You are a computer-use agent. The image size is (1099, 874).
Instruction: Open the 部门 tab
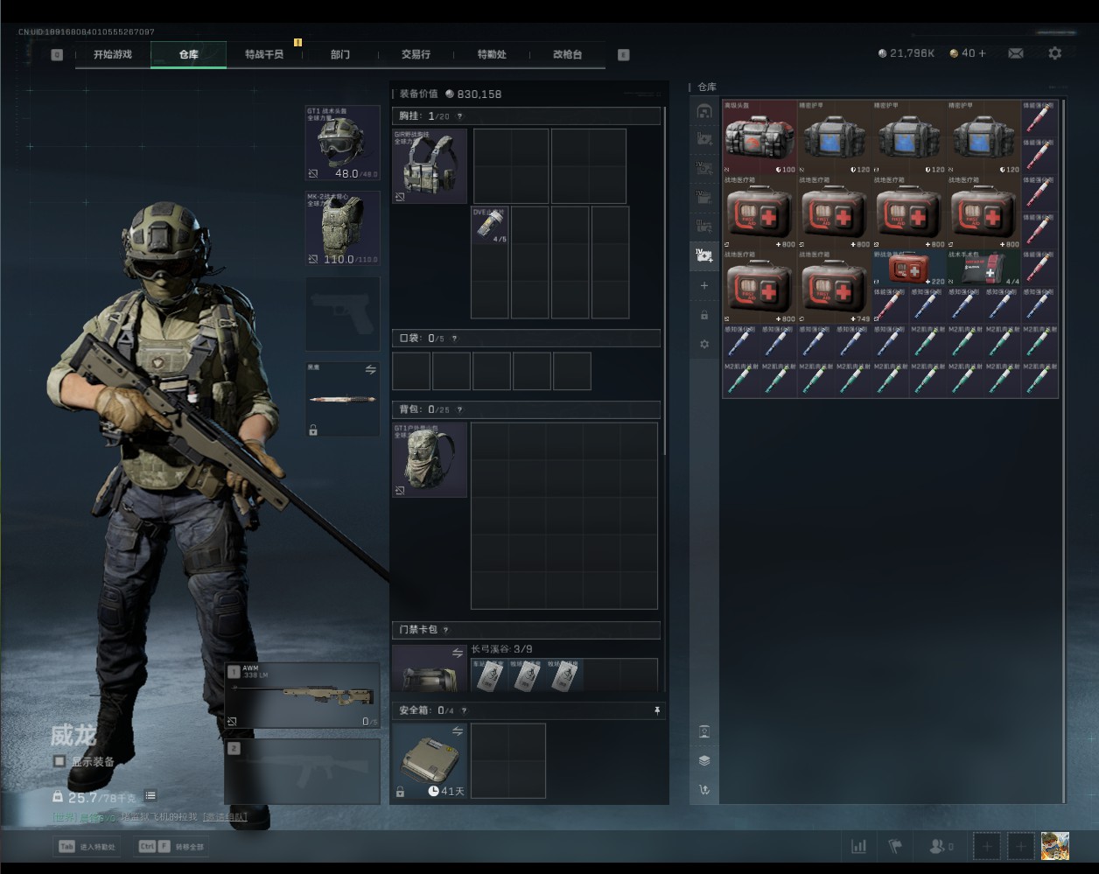(x=340, y=54)
